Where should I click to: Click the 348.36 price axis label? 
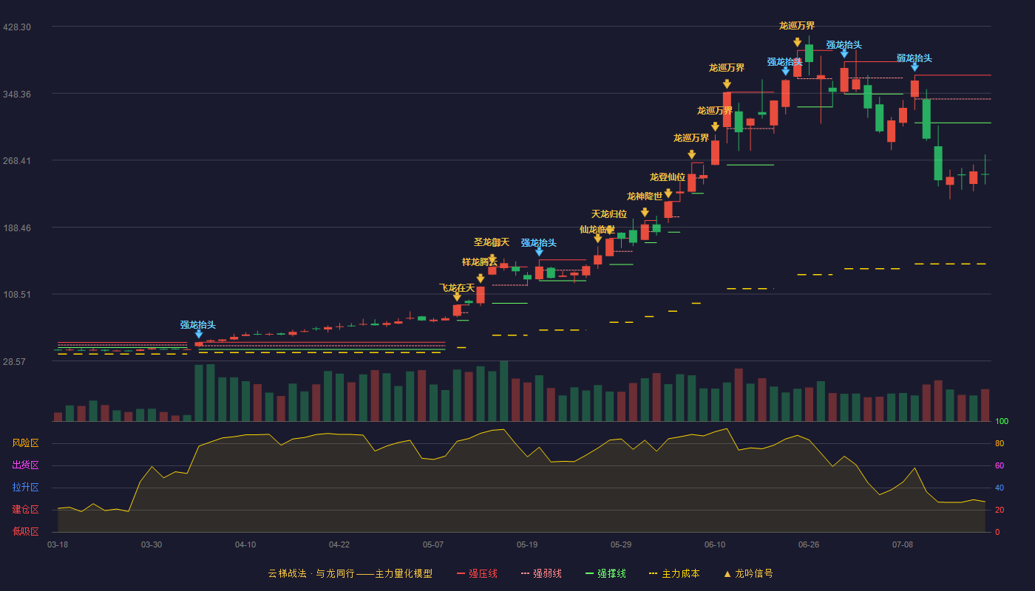pyautogui.click(x=17, y=94)
